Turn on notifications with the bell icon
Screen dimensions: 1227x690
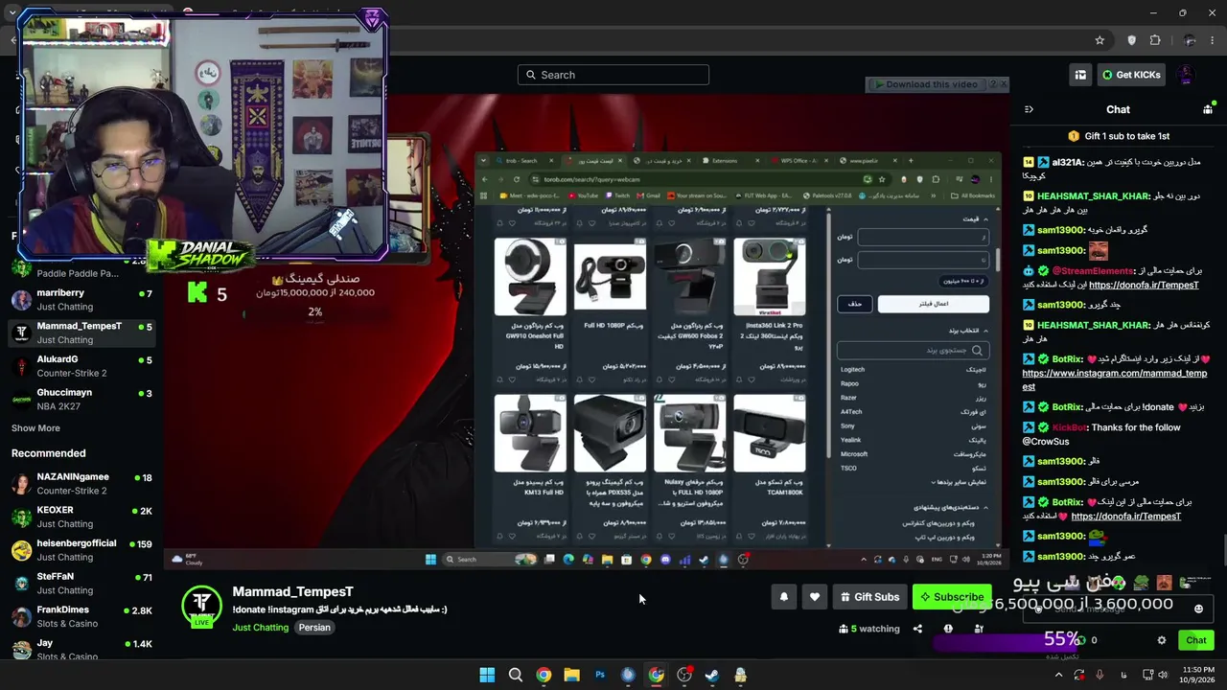pyautogui.click(x=783, y=597)
